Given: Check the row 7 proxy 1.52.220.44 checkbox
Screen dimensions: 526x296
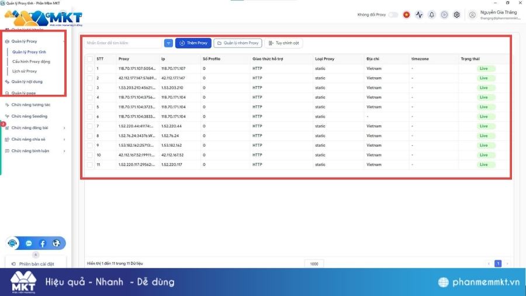Looking at the screenshot, I should point(90,126).
